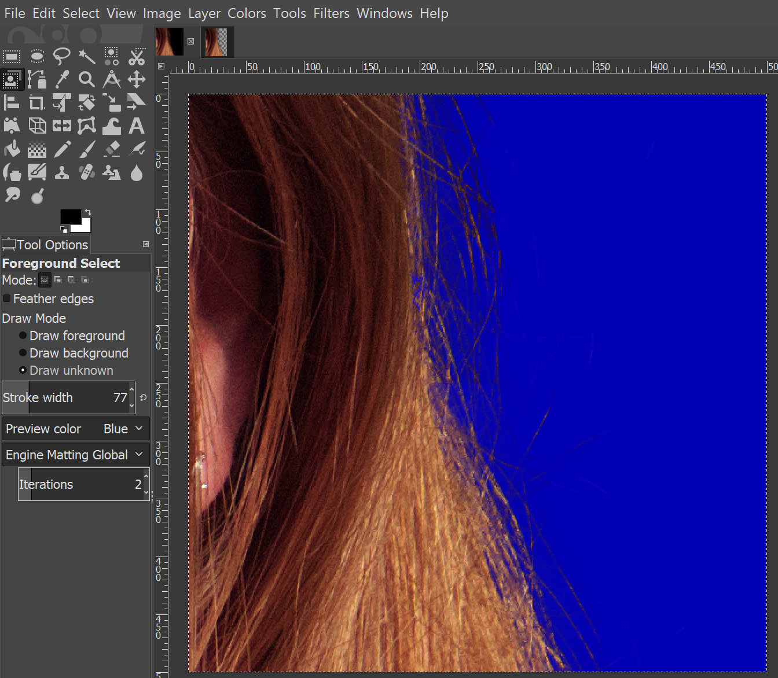
Task: Open the Filters menu
Action: click(331, 13)
